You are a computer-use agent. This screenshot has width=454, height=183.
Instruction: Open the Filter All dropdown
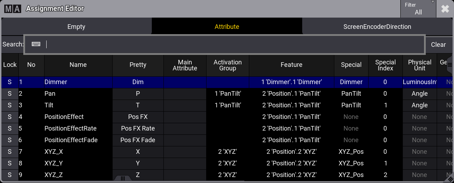point(418,9)
